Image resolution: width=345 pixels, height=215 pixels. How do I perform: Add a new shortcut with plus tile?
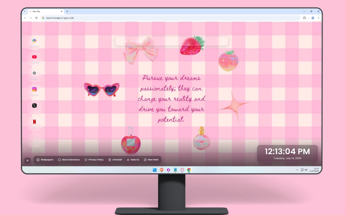pyautogui.click(x=34, y=140)
